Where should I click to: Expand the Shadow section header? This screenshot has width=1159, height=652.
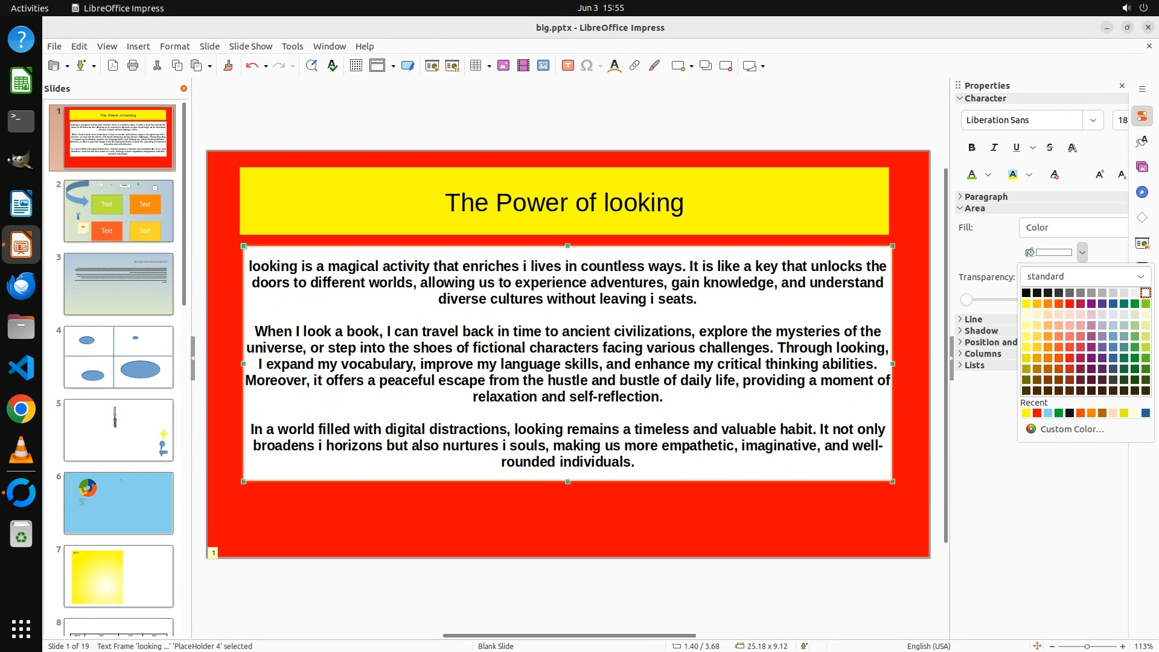tap(980, 331)
